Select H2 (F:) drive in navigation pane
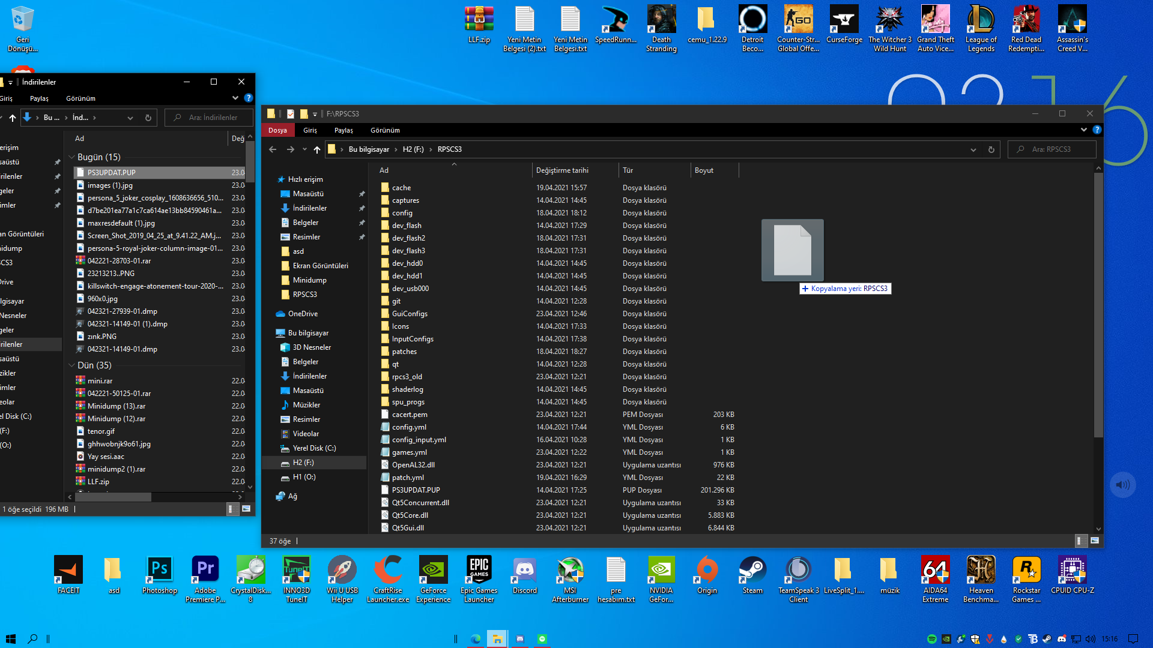Viewport: 1153px width, 648px height. (x=315, y=463)
